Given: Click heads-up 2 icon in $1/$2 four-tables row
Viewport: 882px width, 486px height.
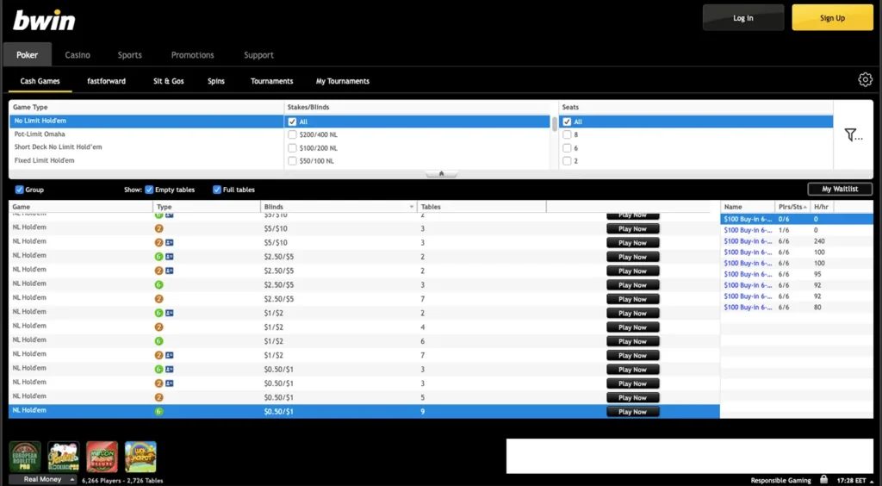Looking at the screenshot, I should coord(158,327).
